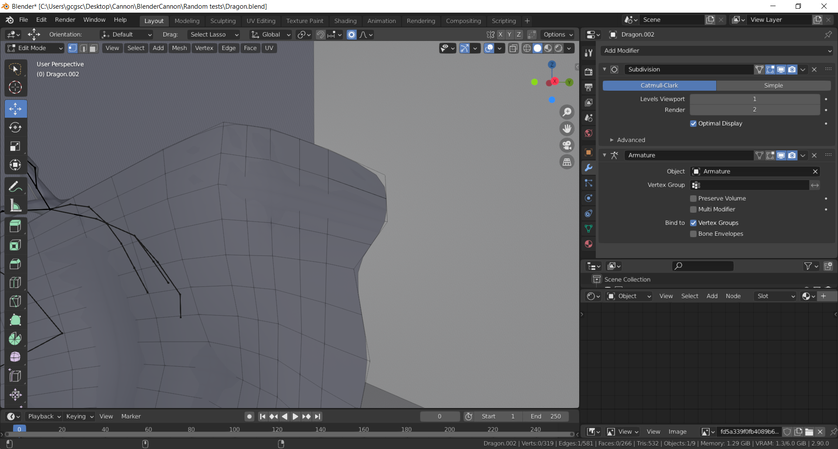Click the End frame field in timeline
This screenshot has width=838, height=449.
tap(546, 416)
